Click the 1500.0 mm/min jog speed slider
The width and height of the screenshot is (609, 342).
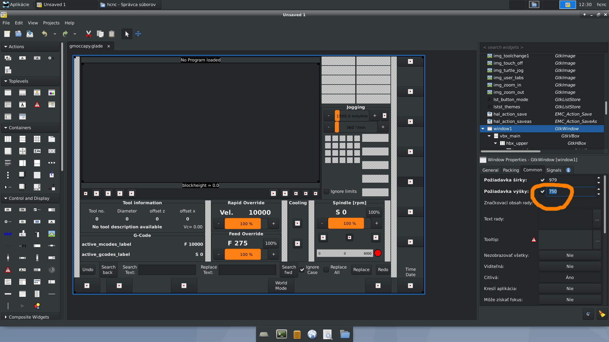pos(352,116)
